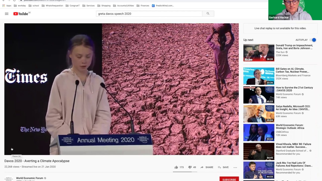The width and height of the screenshot is (322, 181).
Task: Open the Services bookmark folder
Action: pyautogui.click(x=89, y=6)
